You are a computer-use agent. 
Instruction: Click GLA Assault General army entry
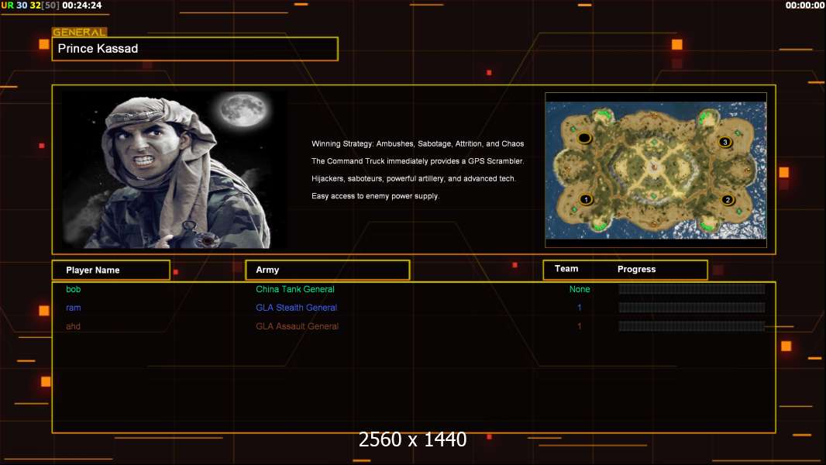tap(297, 326)
